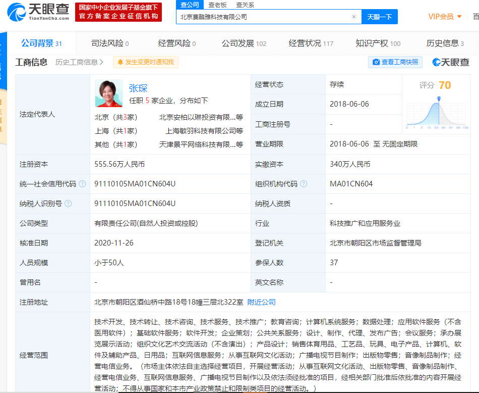
Task: Select paid-in capital 340万人民币
Action: click(x=350, y=164)
